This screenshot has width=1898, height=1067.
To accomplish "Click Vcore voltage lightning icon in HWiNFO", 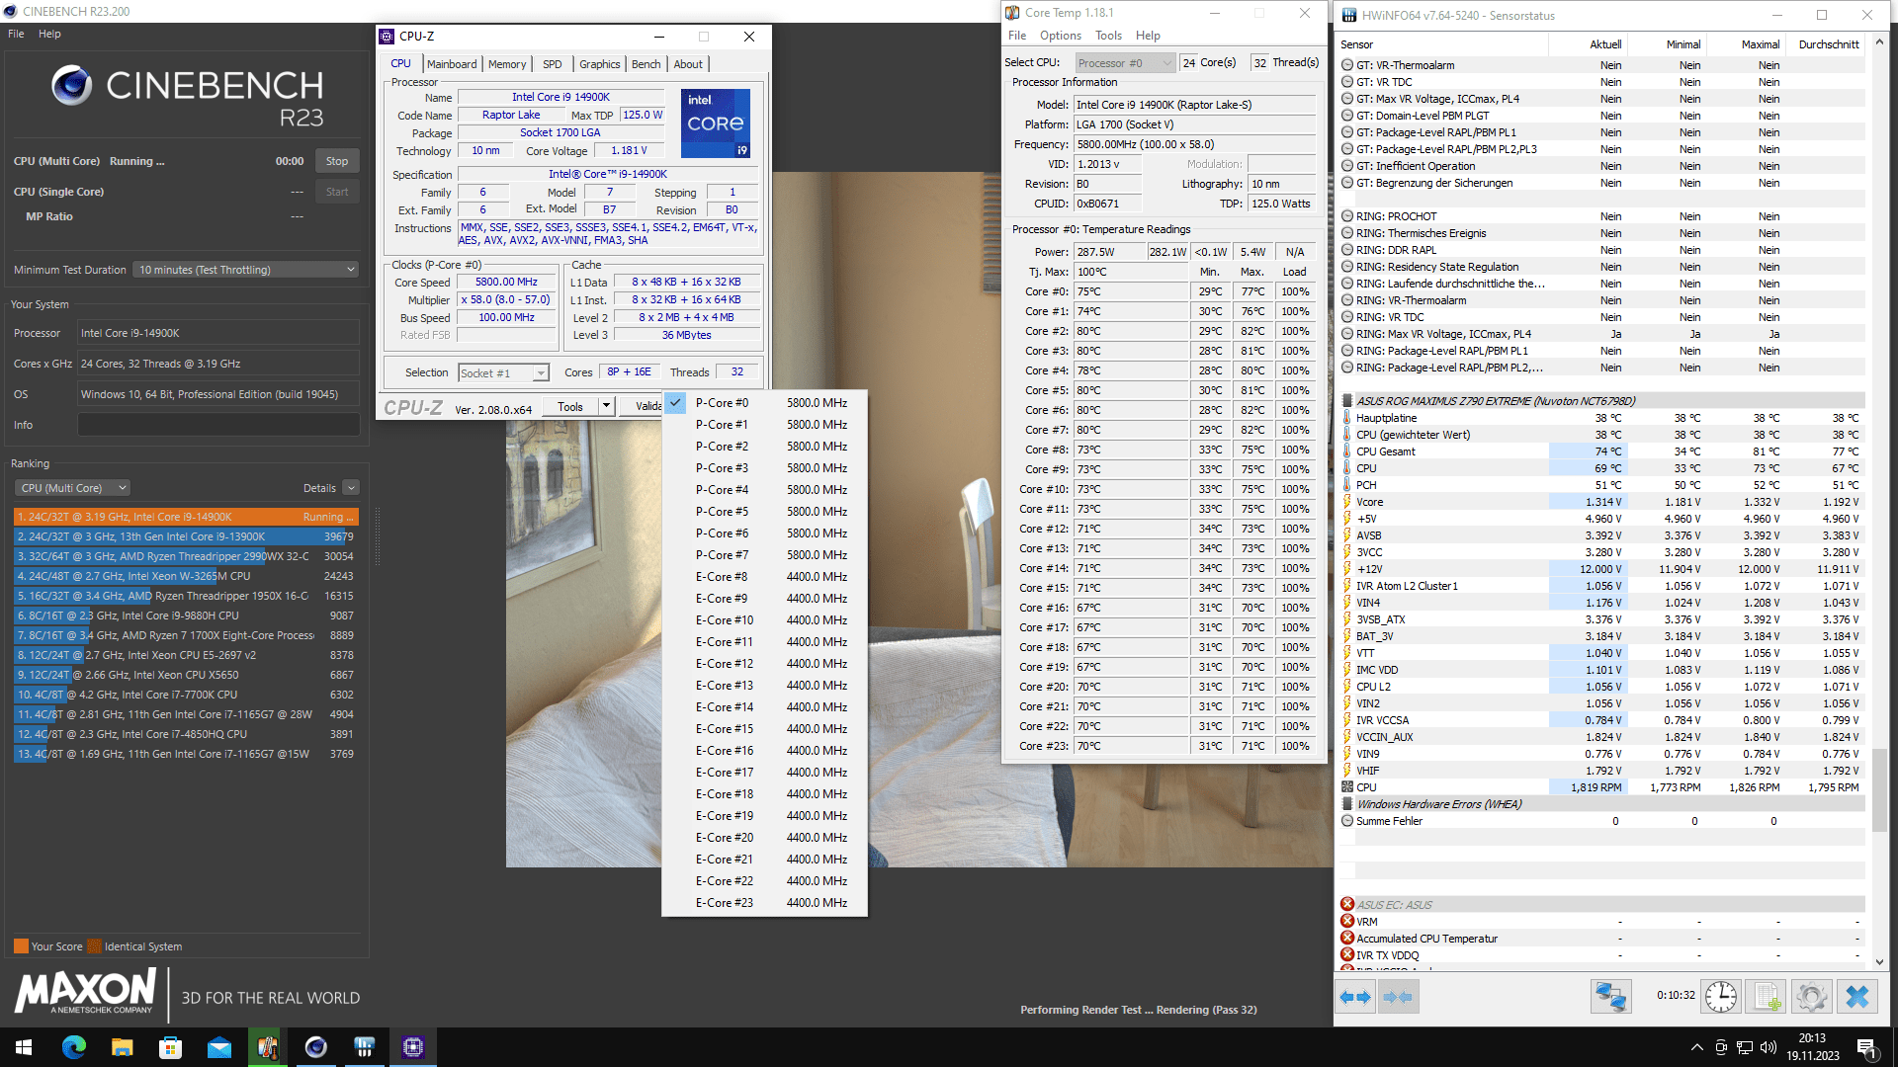I will [1346, 502].
